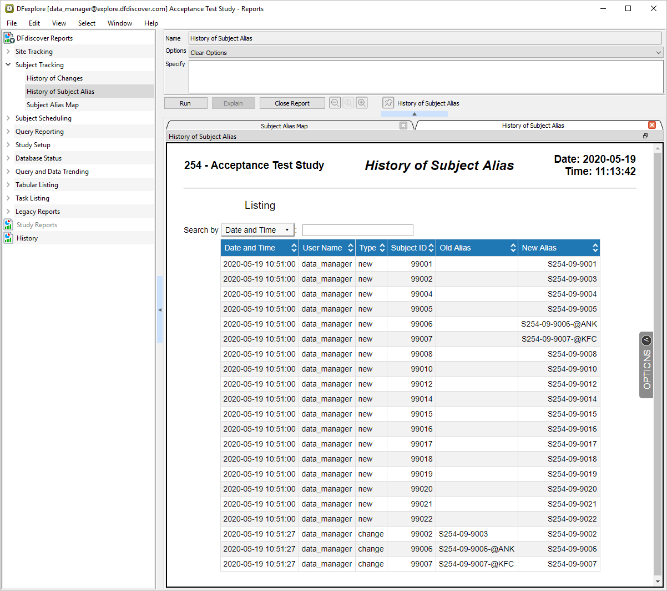Open the Search by Date and Time dropdown
The height and width of the screenshot is (591, 667).
click(x=257, y=230)
